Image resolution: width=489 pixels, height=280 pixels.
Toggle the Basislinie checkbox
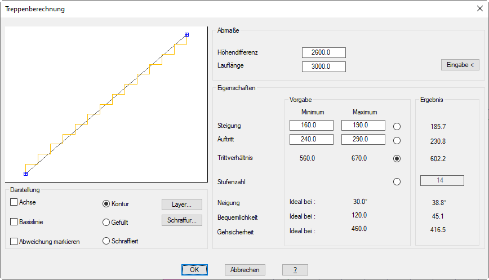14,222
